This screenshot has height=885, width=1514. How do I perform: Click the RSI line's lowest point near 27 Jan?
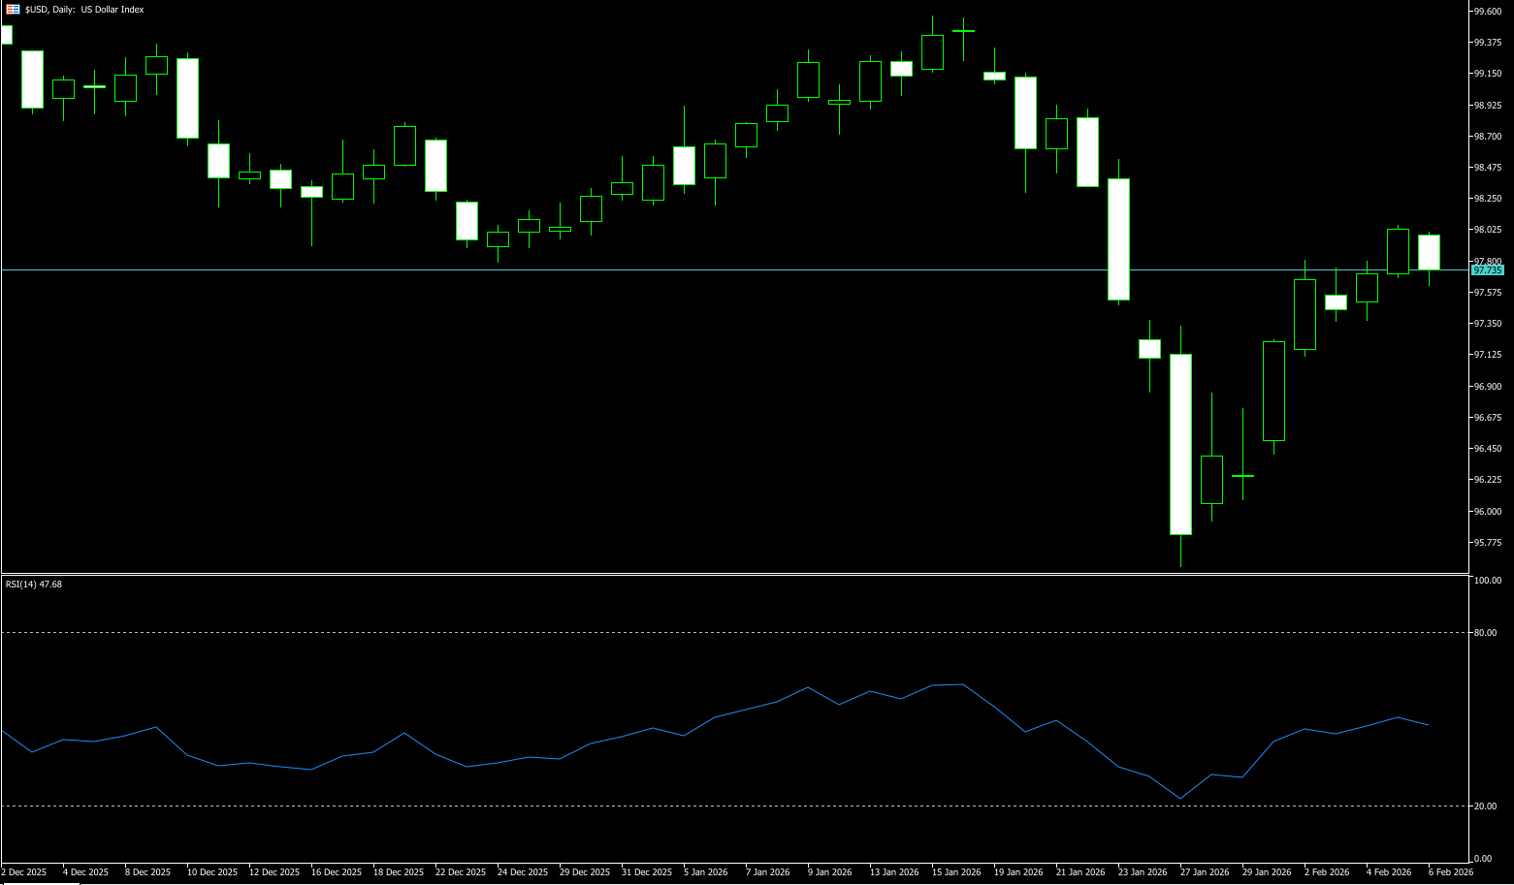click(x=1180, y=799)
